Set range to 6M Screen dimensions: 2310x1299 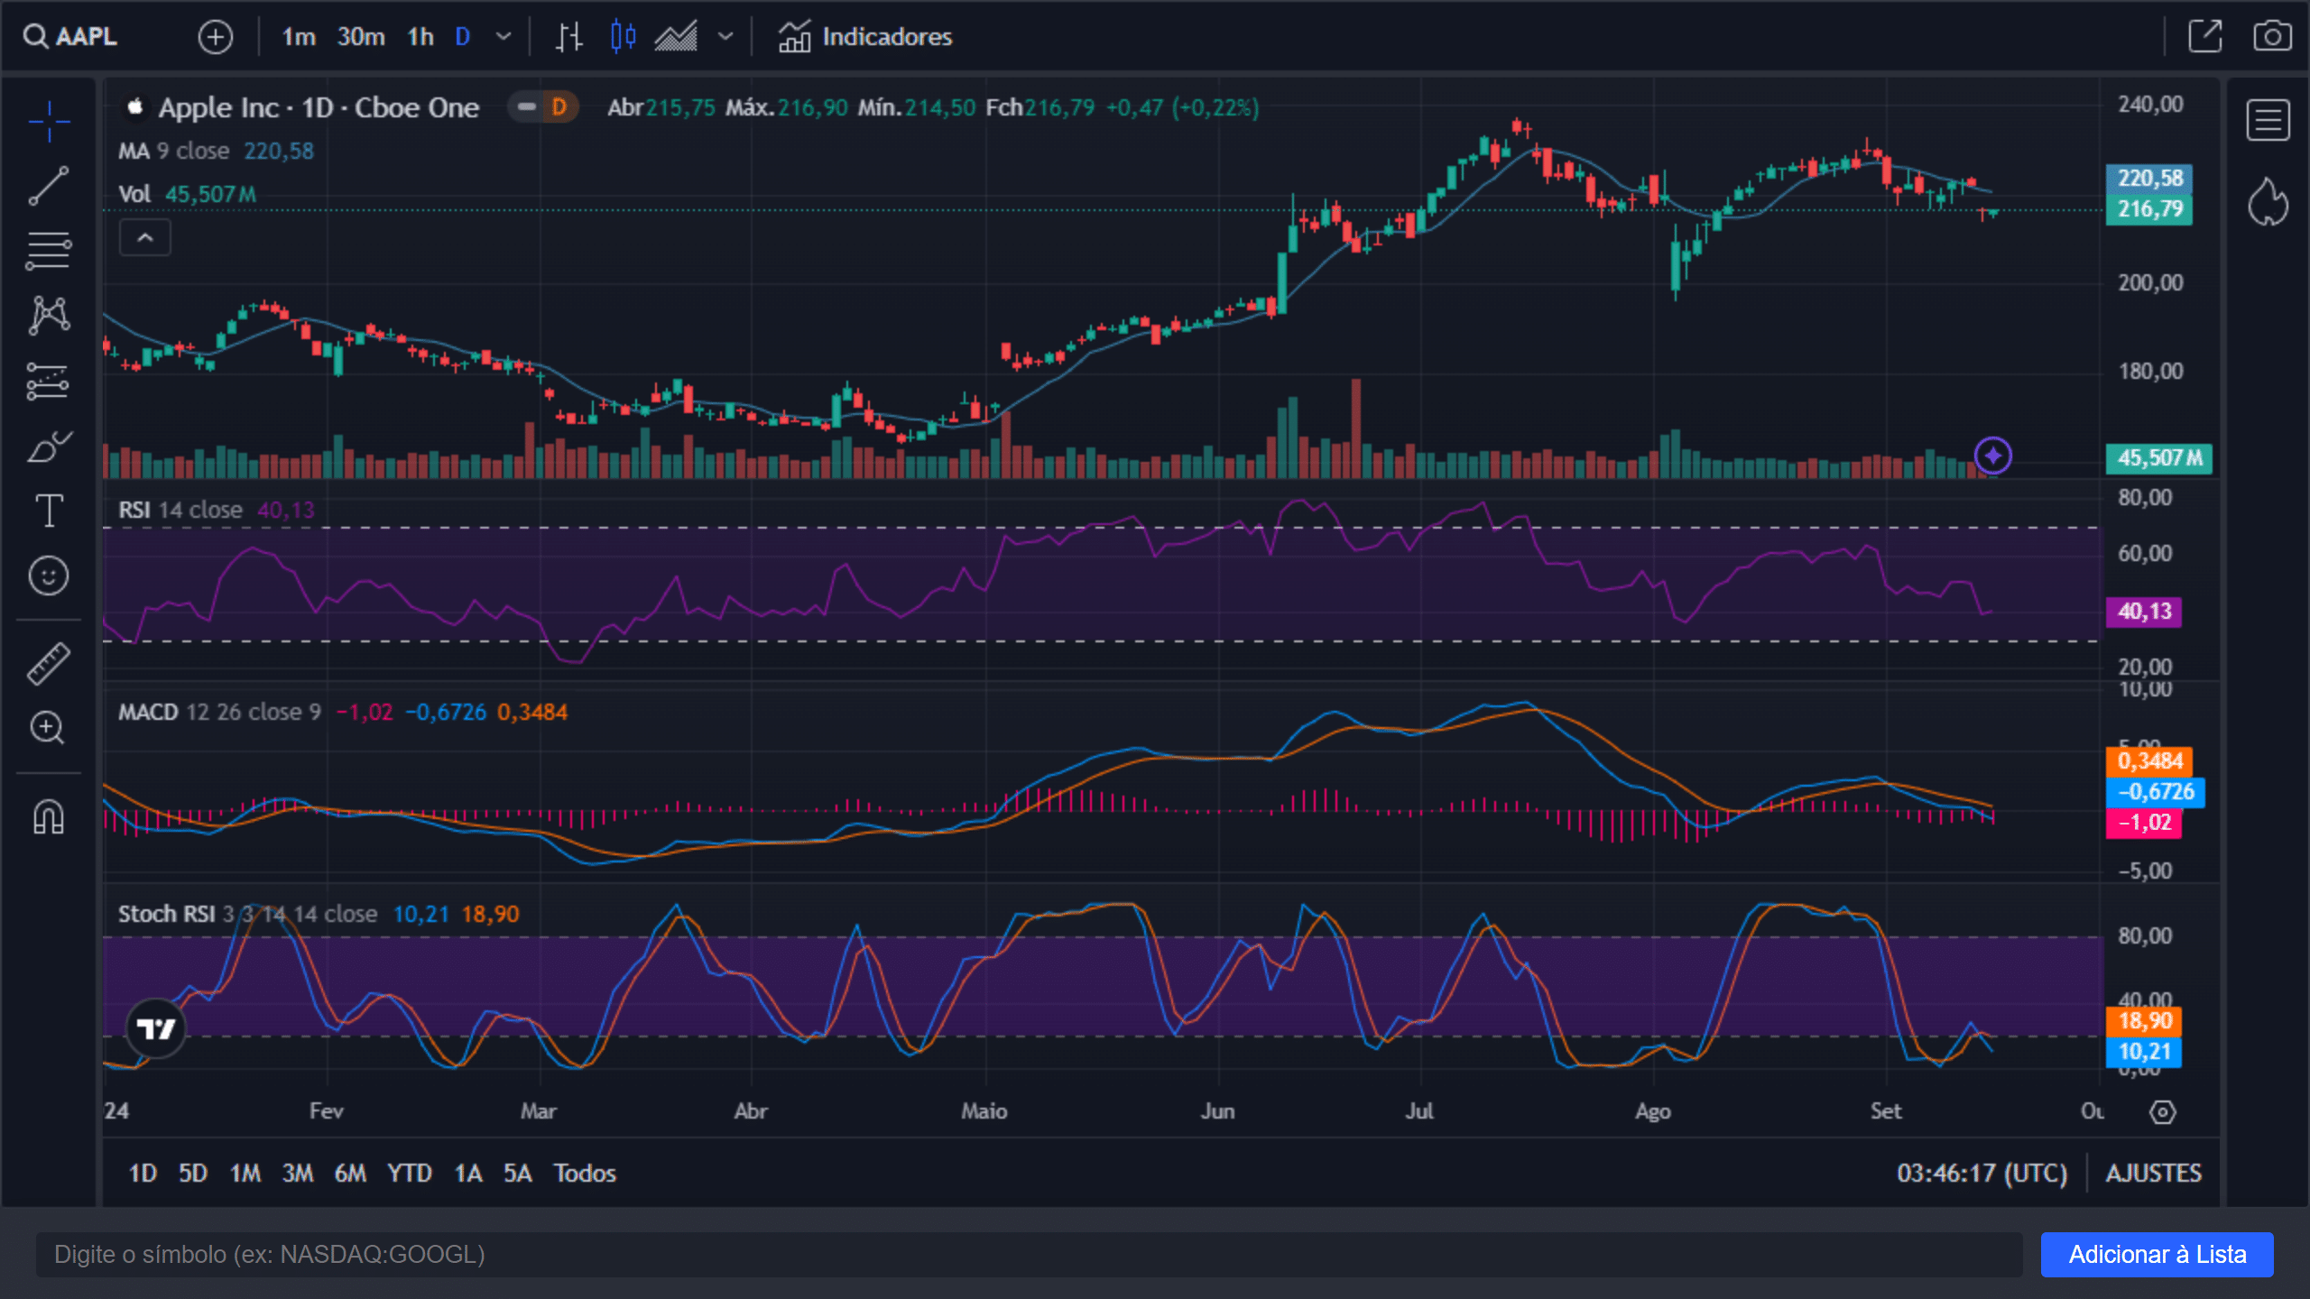[351, 1174]
